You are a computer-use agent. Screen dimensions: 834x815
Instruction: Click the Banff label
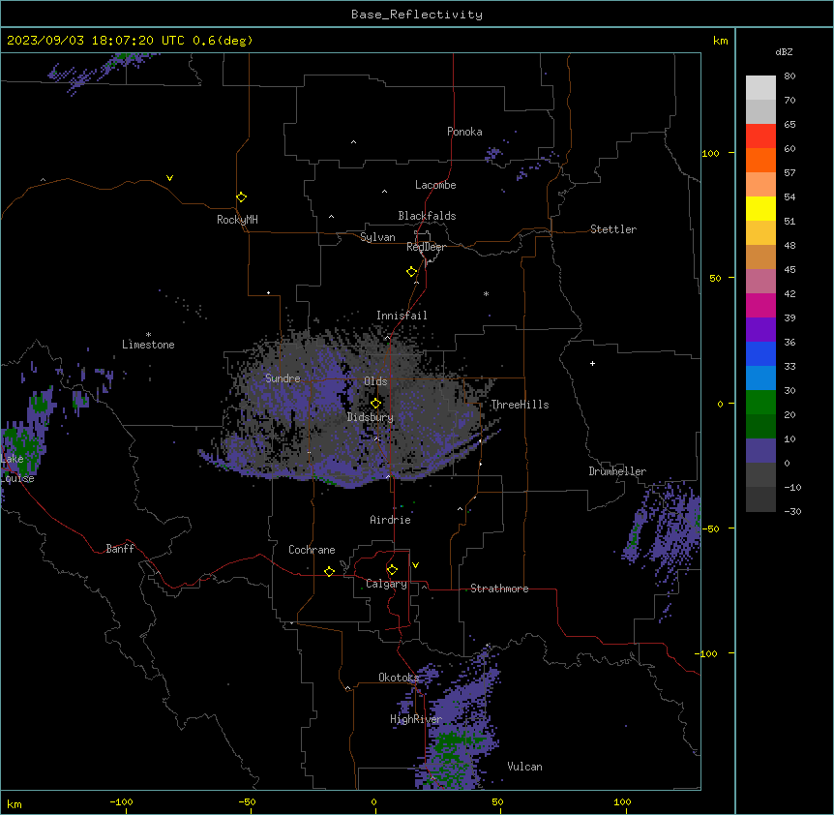(x=120, y=549)
